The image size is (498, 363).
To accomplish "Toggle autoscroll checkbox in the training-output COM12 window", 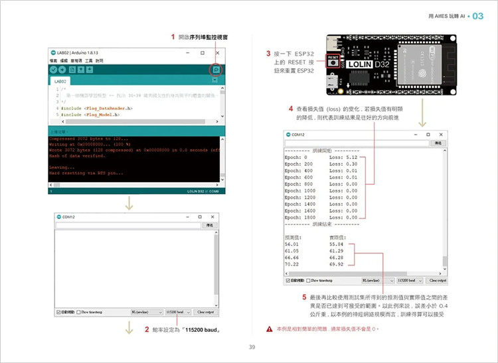I will pos(288,280).
